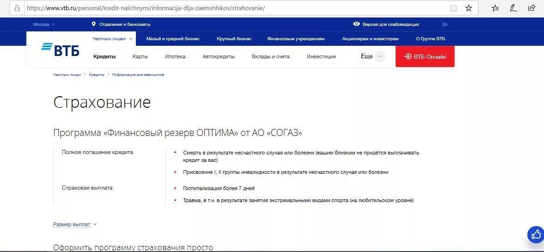Click the location pin icon beside Отделения и банкоматы
The image size is (544, 252).
(94, 25)
